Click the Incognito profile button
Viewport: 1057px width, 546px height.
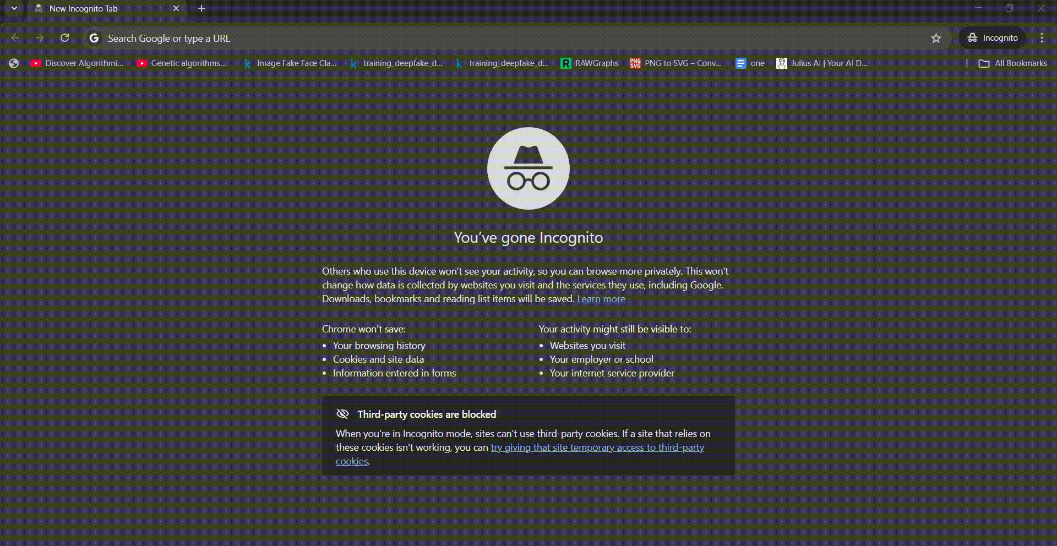pos(993,38)
